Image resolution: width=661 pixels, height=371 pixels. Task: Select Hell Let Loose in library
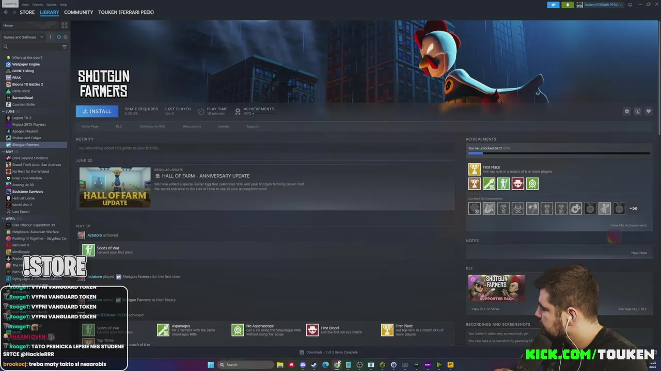(x=23, y=198)
